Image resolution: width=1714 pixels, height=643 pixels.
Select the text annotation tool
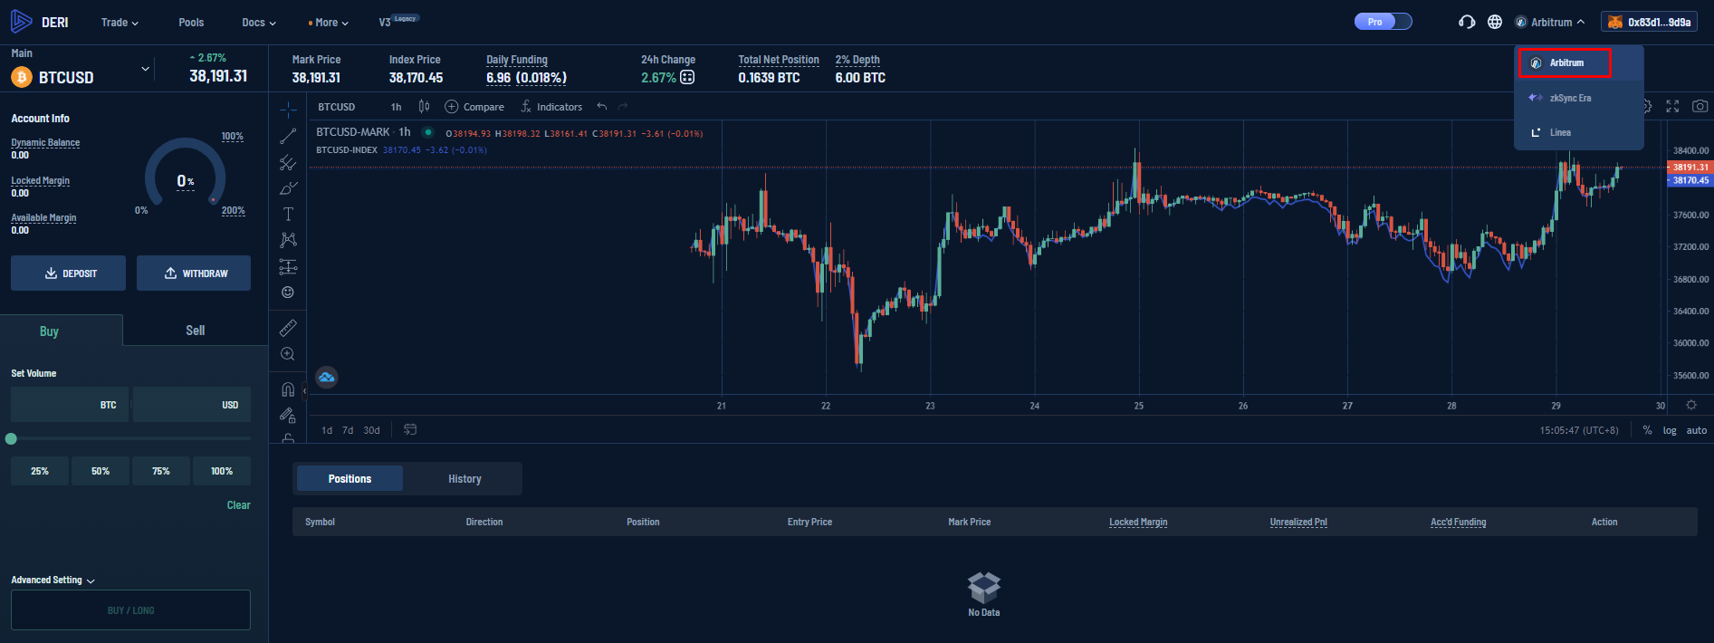(288, 215)
